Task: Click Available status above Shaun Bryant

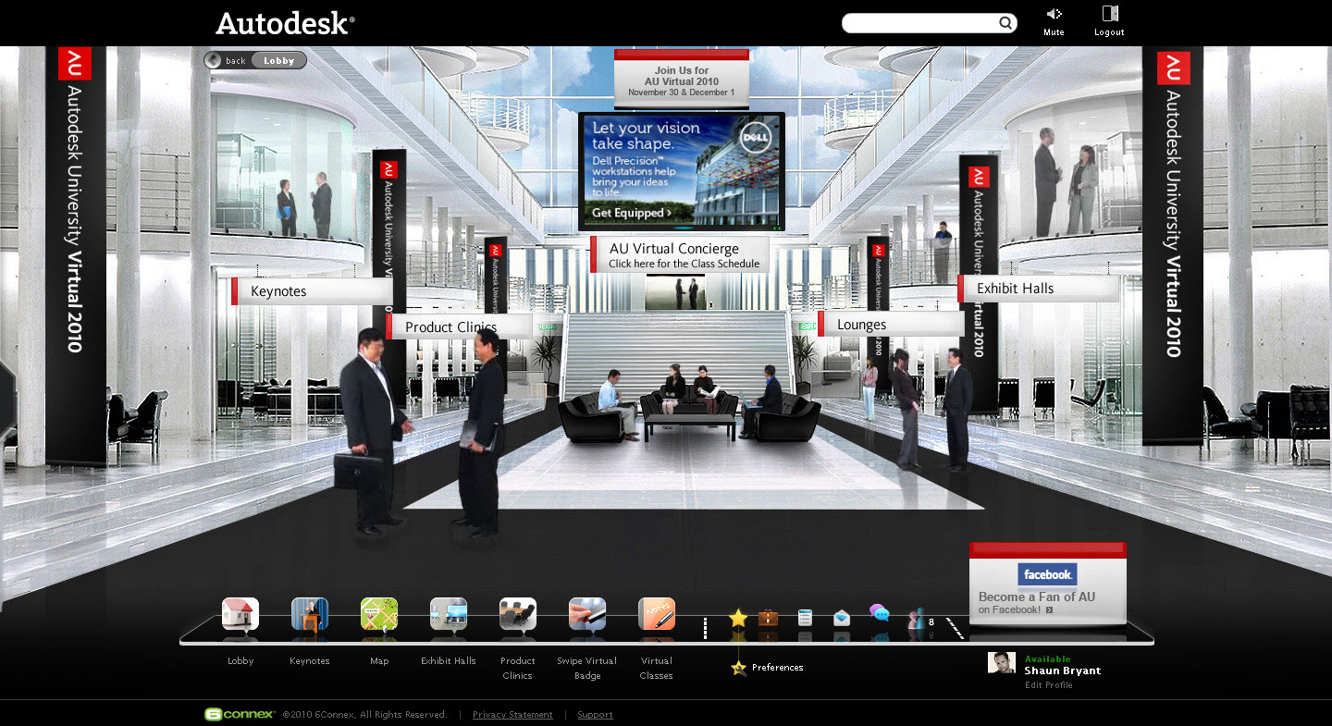Action: click(1047, 659)
